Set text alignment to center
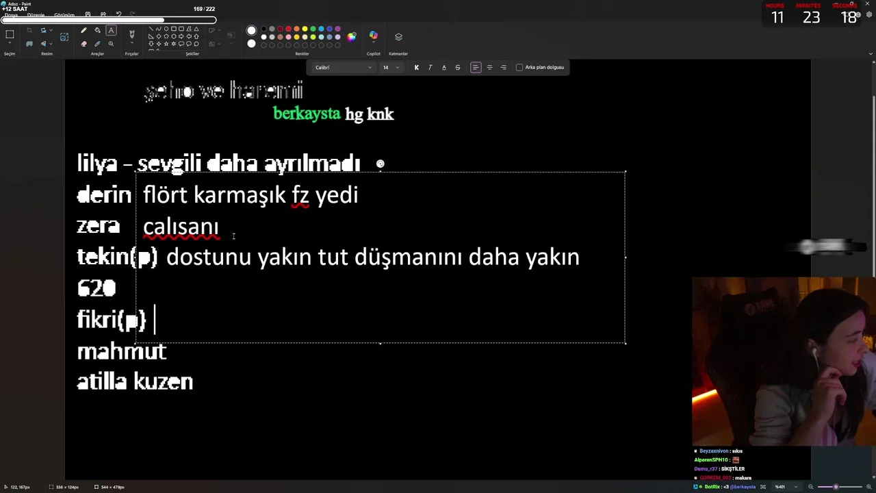 pyautogui.click(x=489, y=67)
